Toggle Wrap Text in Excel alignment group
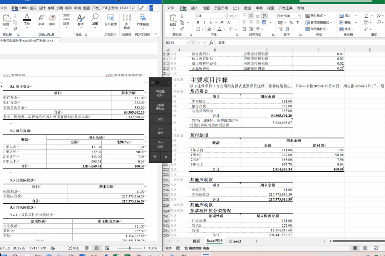Viewport: 385px width, 256px height. [264, 16]
